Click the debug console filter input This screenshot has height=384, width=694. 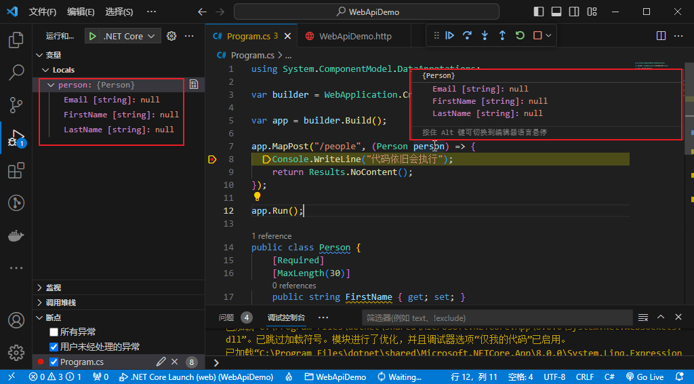496,318
